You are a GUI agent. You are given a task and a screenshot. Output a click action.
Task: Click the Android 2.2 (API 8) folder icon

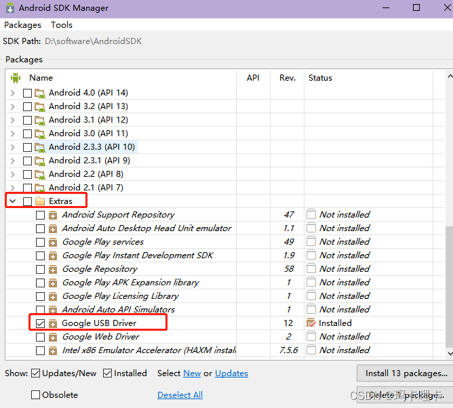(x=40, y=174)
